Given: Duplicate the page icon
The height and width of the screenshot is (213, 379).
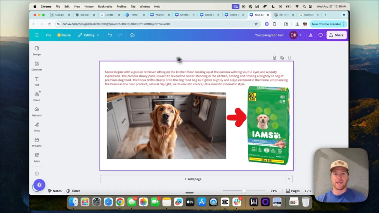Looking at the screenshot, I should [x=282, y=58].
